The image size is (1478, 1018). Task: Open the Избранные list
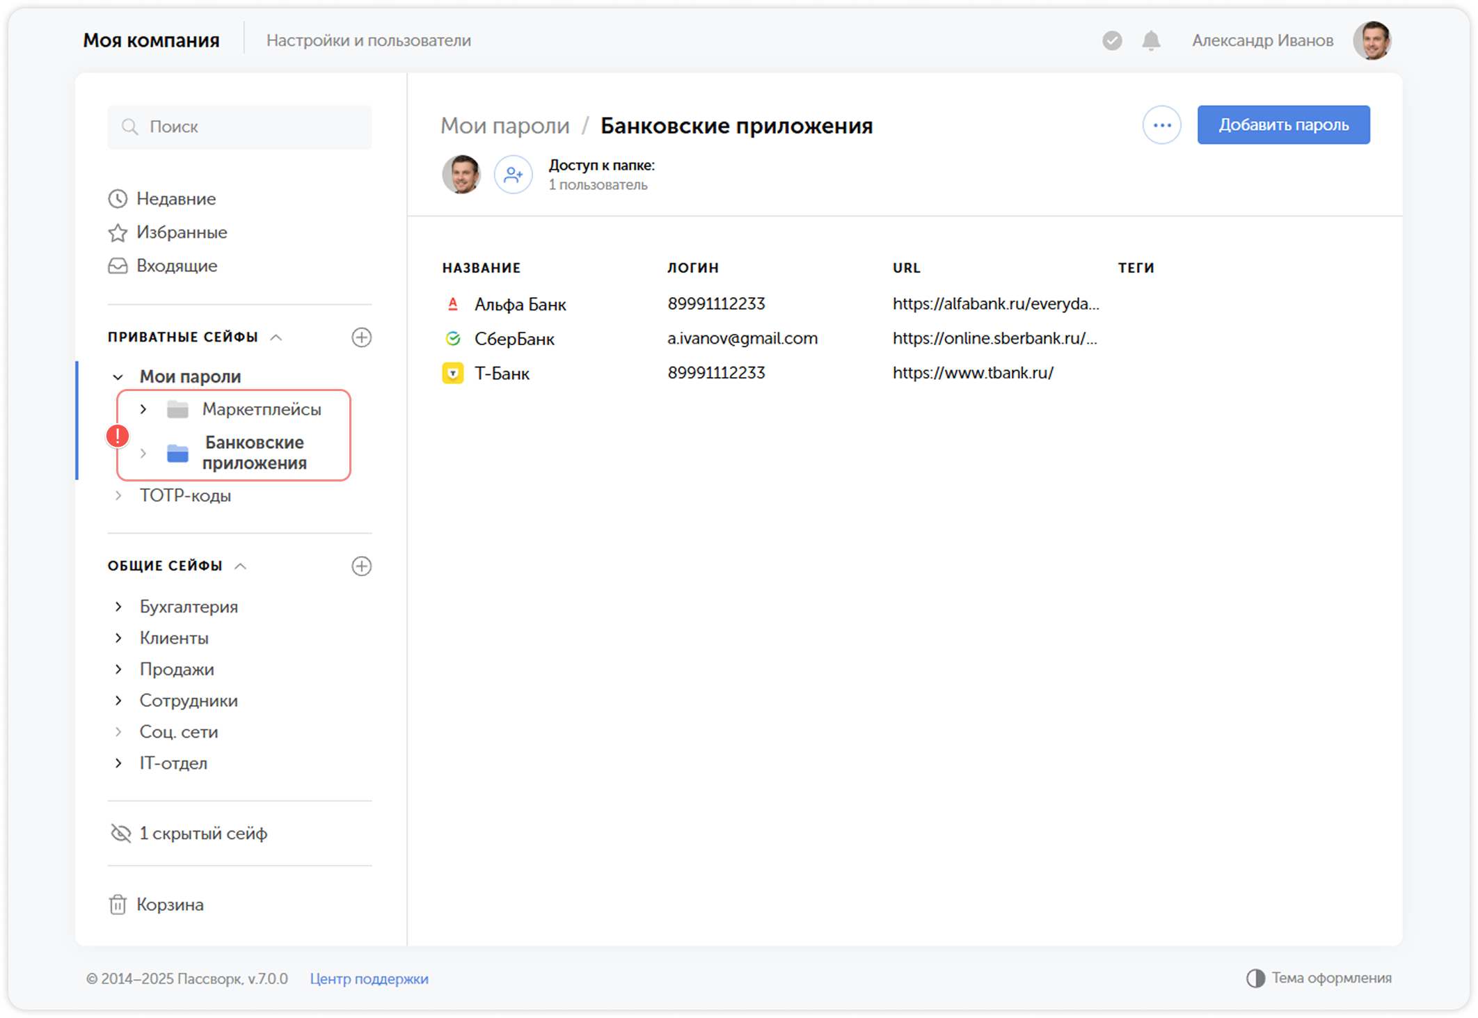pyautogui.click(x=182, y=232)
